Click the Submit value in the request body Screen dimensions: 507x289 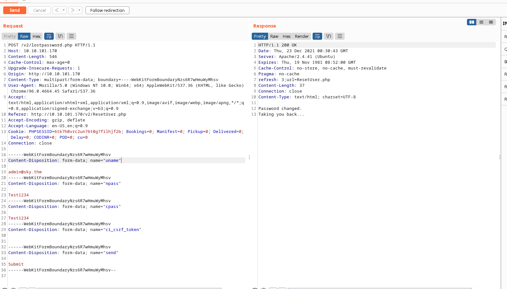click(16, 264)
